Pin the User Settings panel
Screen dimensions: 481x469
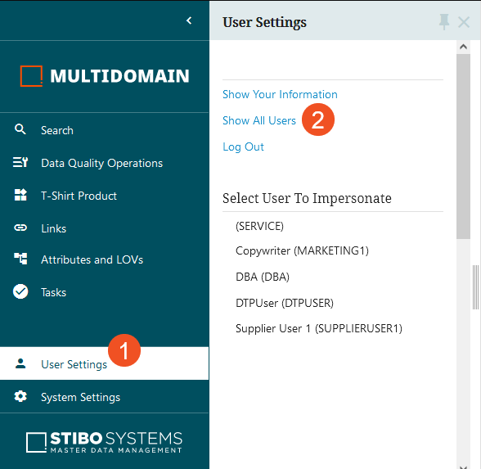point(444,22)
